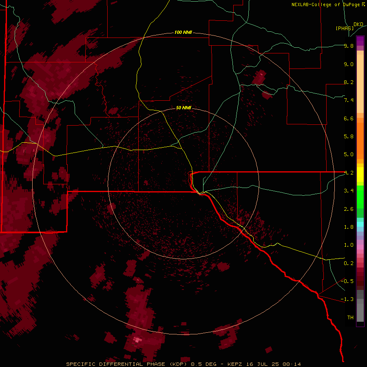The image size is (367, 367).
Task: Click the -1.3 value on the color scale
Action: 347,299
